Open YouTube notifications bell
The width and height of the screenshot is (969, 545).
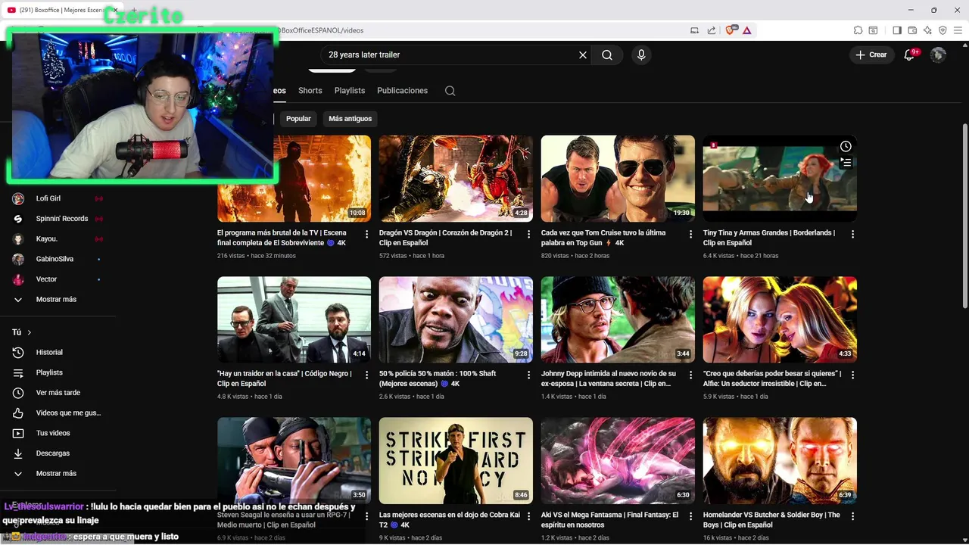point(910,54)
